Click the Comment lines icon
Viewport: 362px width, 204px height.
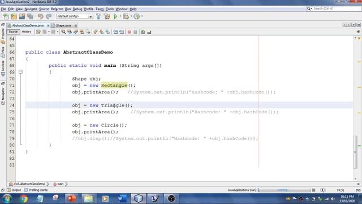point(143,32)
